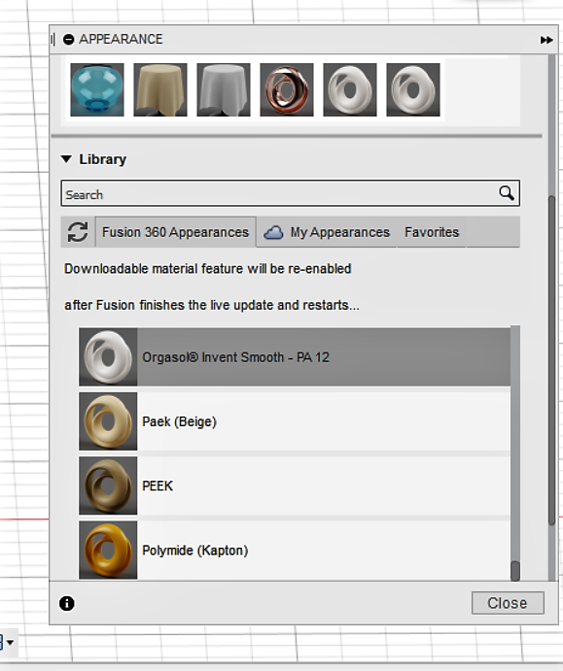Click the grip handle left of the Appearance title

click(x=53, y=40)
